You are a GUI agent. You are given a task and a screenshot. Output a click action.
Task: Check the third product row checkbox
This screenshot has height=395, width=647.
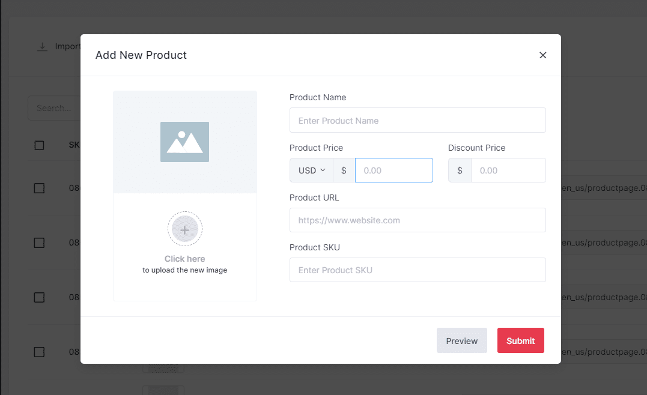(x=39, y=297)
